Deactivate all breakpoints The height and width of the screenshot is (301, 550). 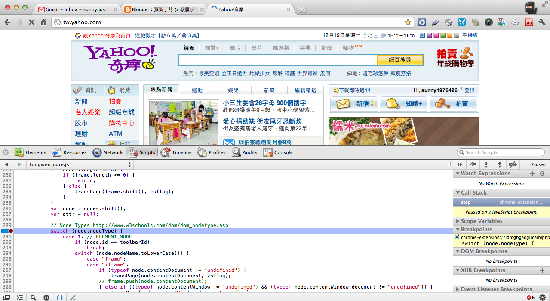click(x=513, y=164)
